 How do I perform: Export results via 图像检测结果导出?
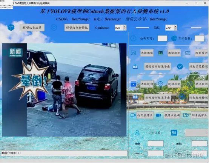click(158, 66)
